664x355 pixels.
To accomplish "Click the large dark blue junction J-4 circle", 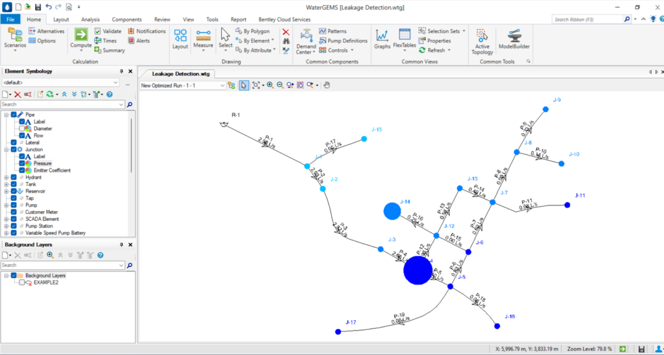I will (x=418, y=270).
